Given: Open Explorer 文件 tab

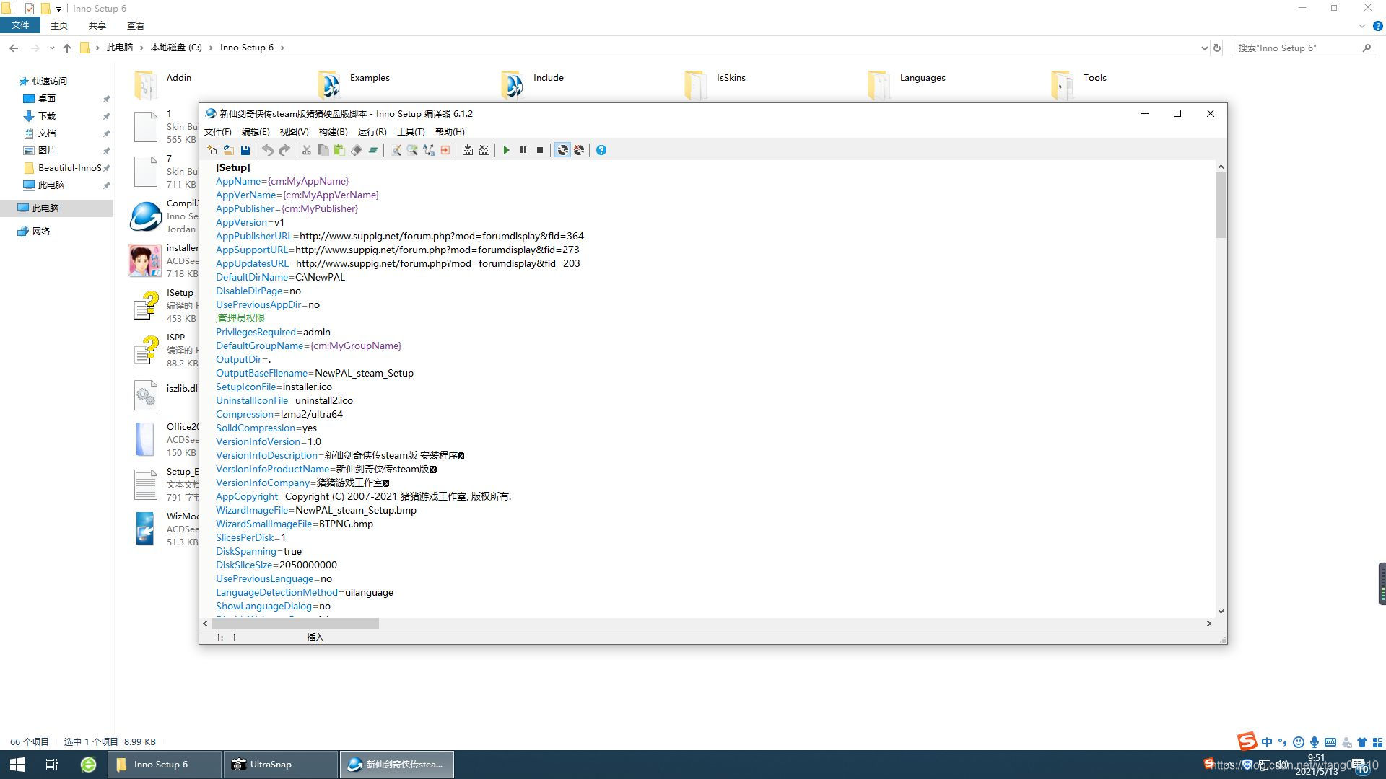Looking at the screenshot, I should pyautogui.click(x=20, y=25).
